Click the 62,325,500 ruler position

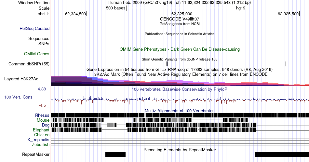click(x=289, y=14)
